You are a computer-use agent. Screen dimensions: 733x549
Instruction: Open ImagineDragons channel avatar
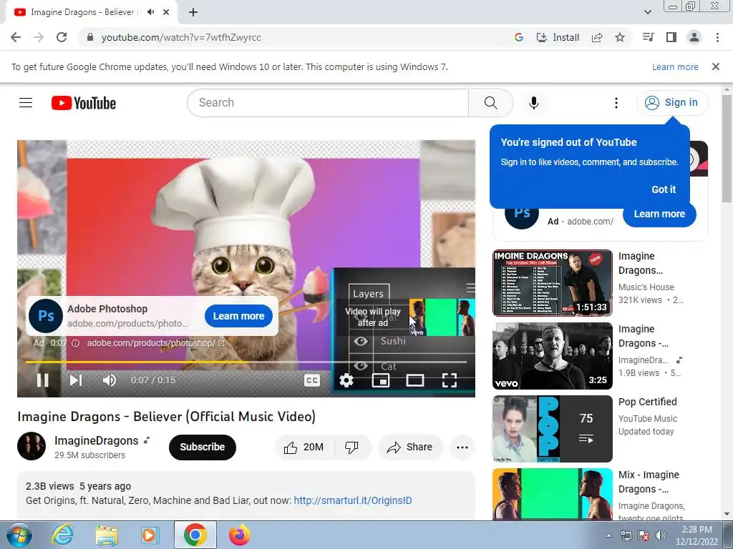tap(31, 446)
